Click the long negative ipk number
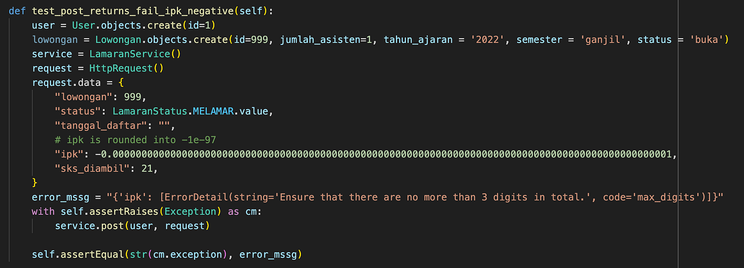Viewport: 744px width, 268px height. coord(384,154)
